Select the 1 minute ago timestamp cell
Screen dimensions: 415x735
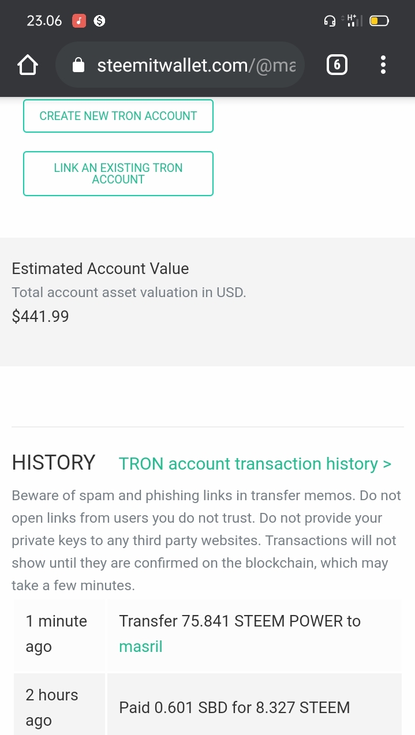pos(59,634)
